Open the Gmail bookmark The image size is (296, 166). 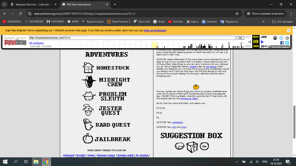[159, 22]
